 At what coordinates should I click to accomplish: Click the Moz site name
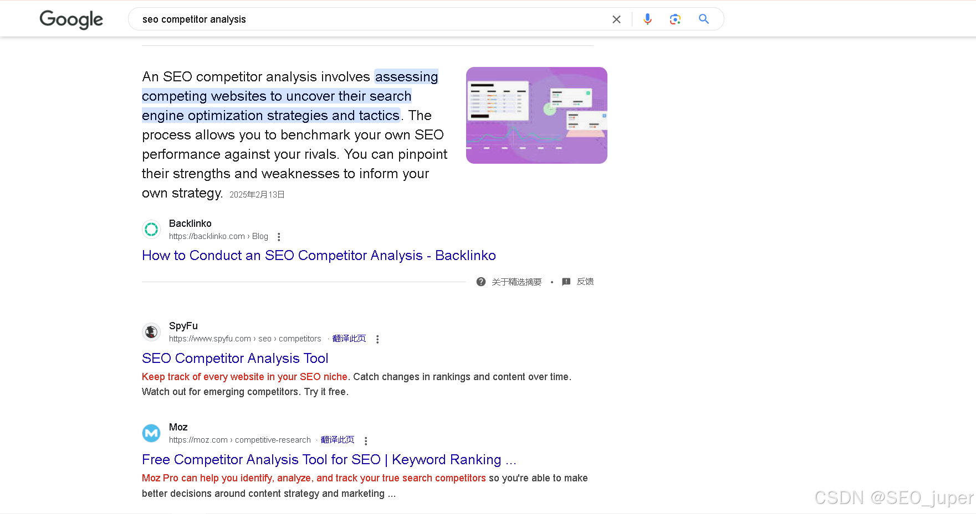pyautogui.click(x=178, y=427)
